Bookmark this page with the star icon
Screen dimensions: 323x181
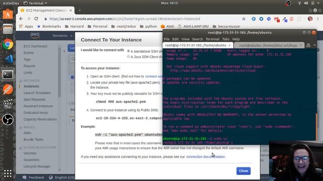point(244,19)
